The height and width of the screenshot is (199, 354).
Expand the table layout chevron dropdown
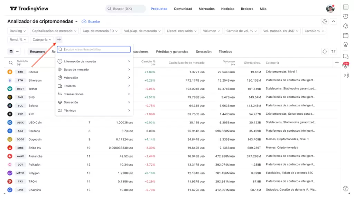pyautogui.click(x=17, y=51)
